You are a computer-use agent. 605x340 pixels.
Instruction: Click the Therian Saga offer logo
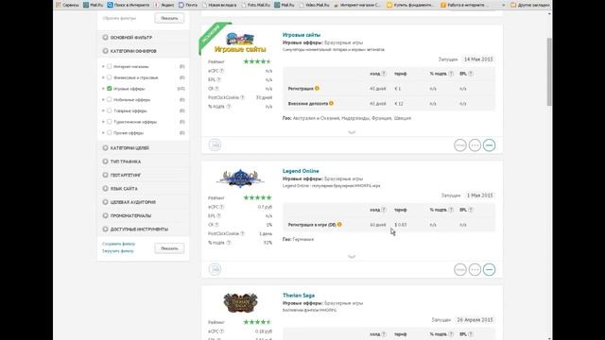tap(240, 302)
